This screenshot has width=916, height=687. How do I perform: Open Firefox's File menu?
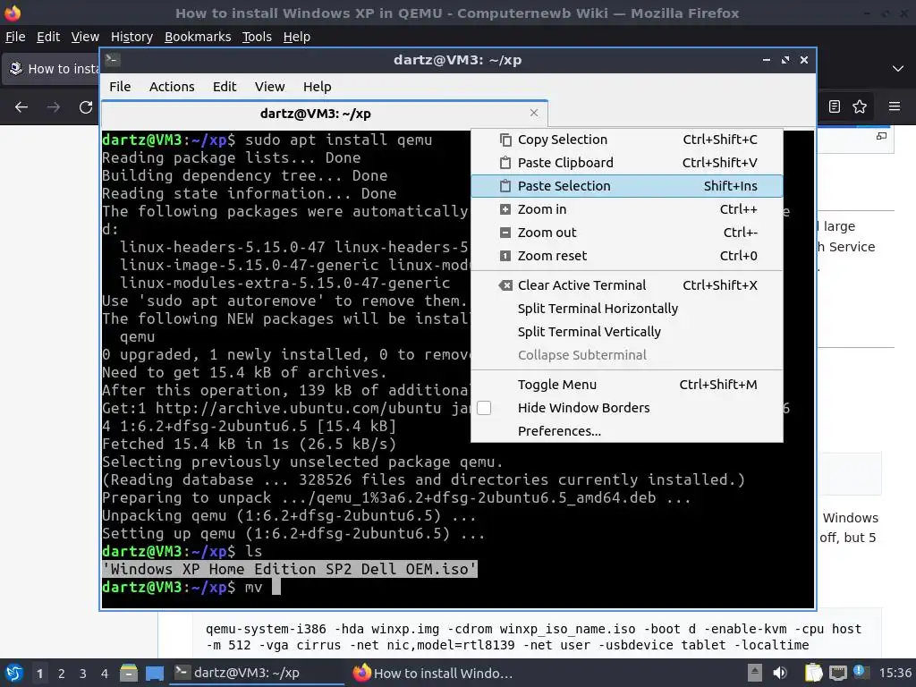[15, 37]
